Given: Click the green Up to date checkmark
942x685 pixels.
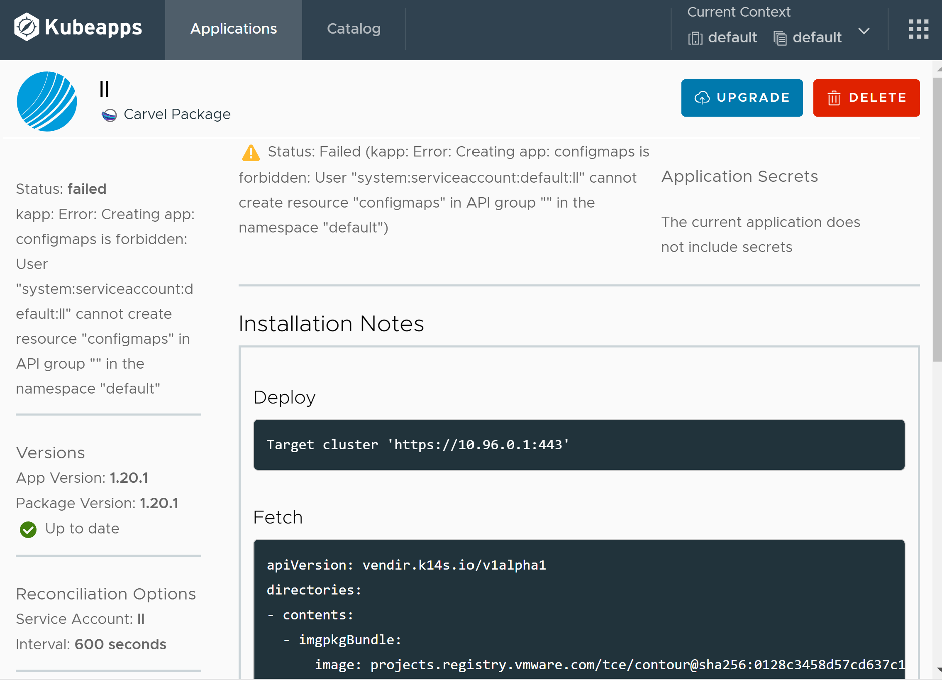Looking at the screenshot, I should [x=28, y=529].
